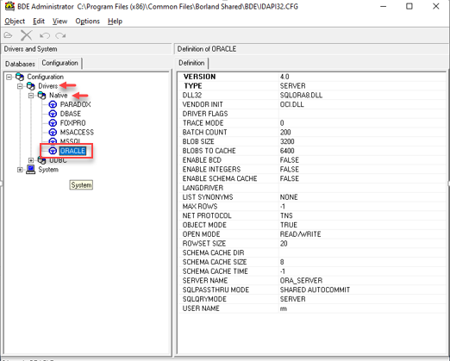Collapse the Configuration root node
Image resolution: width=450 pixels, height=361 pixels.
pos(9,77)
